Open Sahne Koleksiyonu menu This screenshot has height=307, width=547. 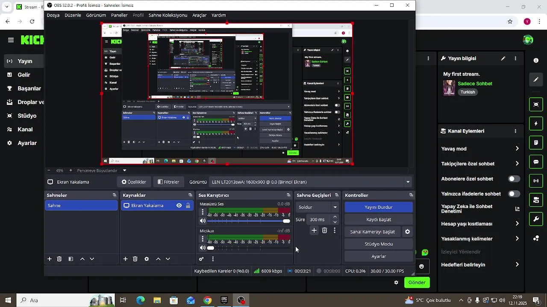[168, 15]
